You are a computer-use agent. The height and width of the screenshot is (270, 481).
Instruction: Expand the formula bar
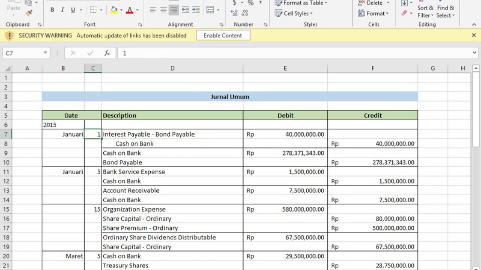pyautogui.click(x=475, y=53)
